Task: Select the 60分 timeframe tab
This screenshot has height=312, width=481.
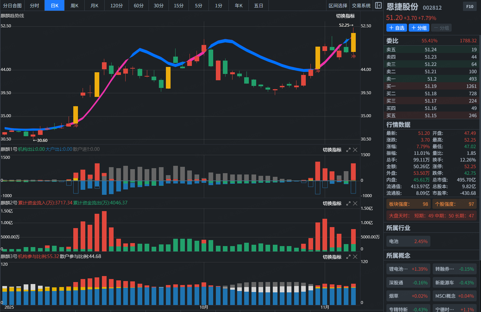Action: click(139, 6)
